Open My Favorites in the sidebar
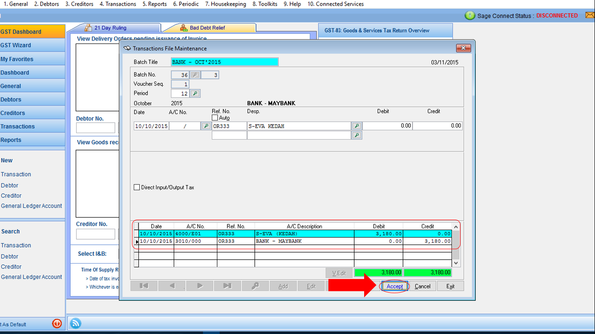This screenshot has width=595, height=334. click(32, 59)
